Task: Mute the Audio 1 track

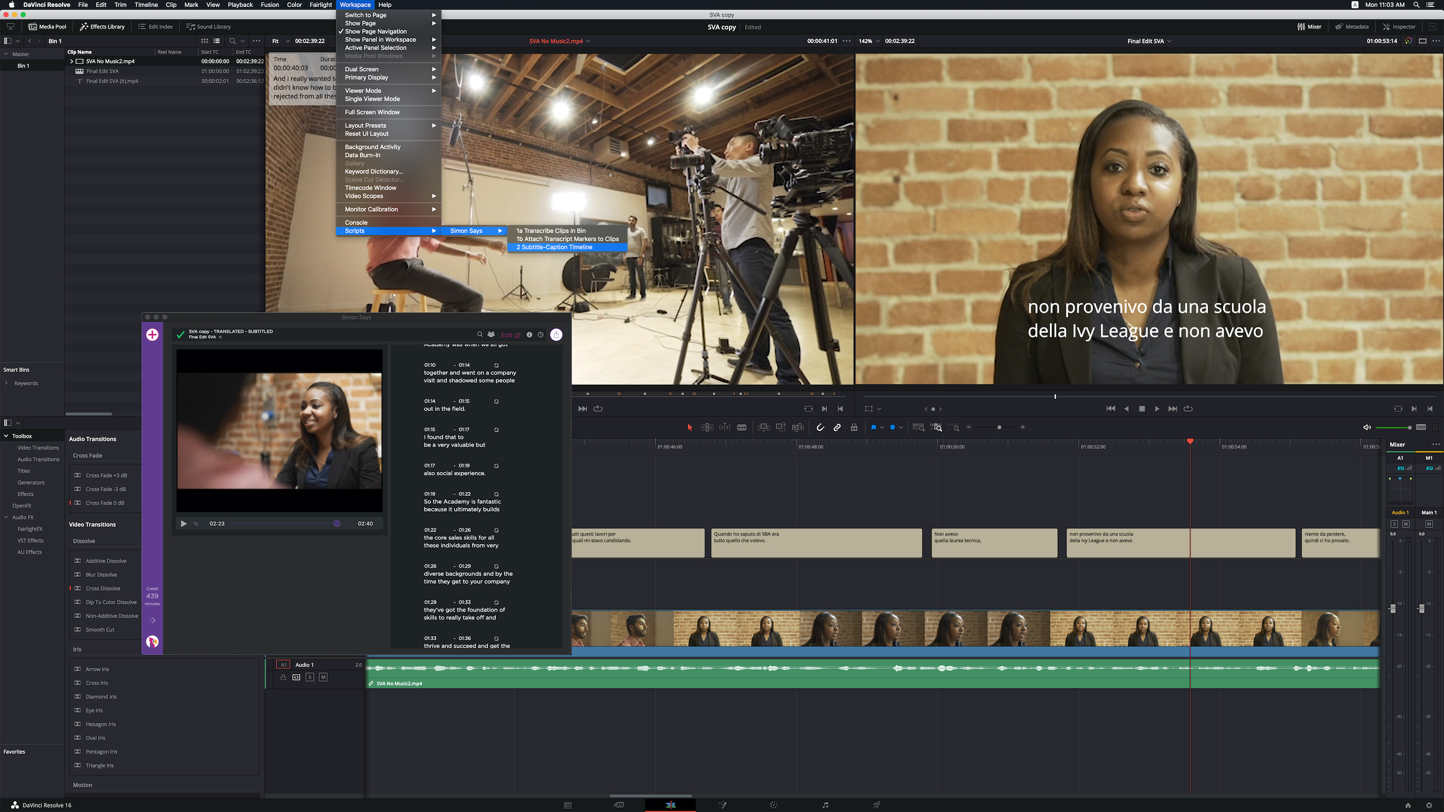Action: [323, 677]
